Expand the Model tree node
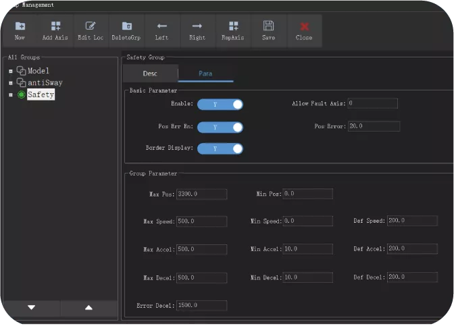This screenshot has height=326, width=454. [x=11, y=71]
